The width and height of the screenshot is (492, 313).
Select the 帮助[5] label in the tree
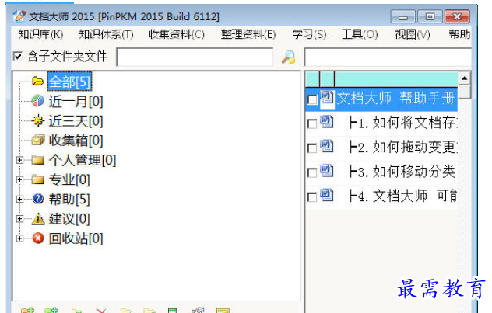point(69,199)
